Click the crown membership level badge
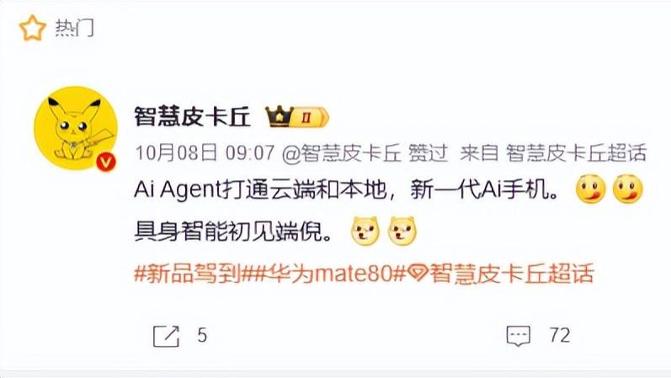 (297, 116)
